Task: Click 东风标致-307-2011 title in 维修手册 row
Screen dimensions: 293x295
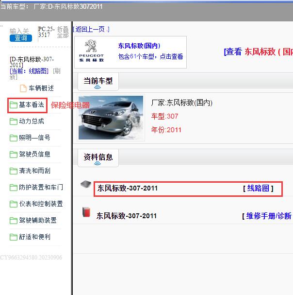Action: tap(127, 216)
